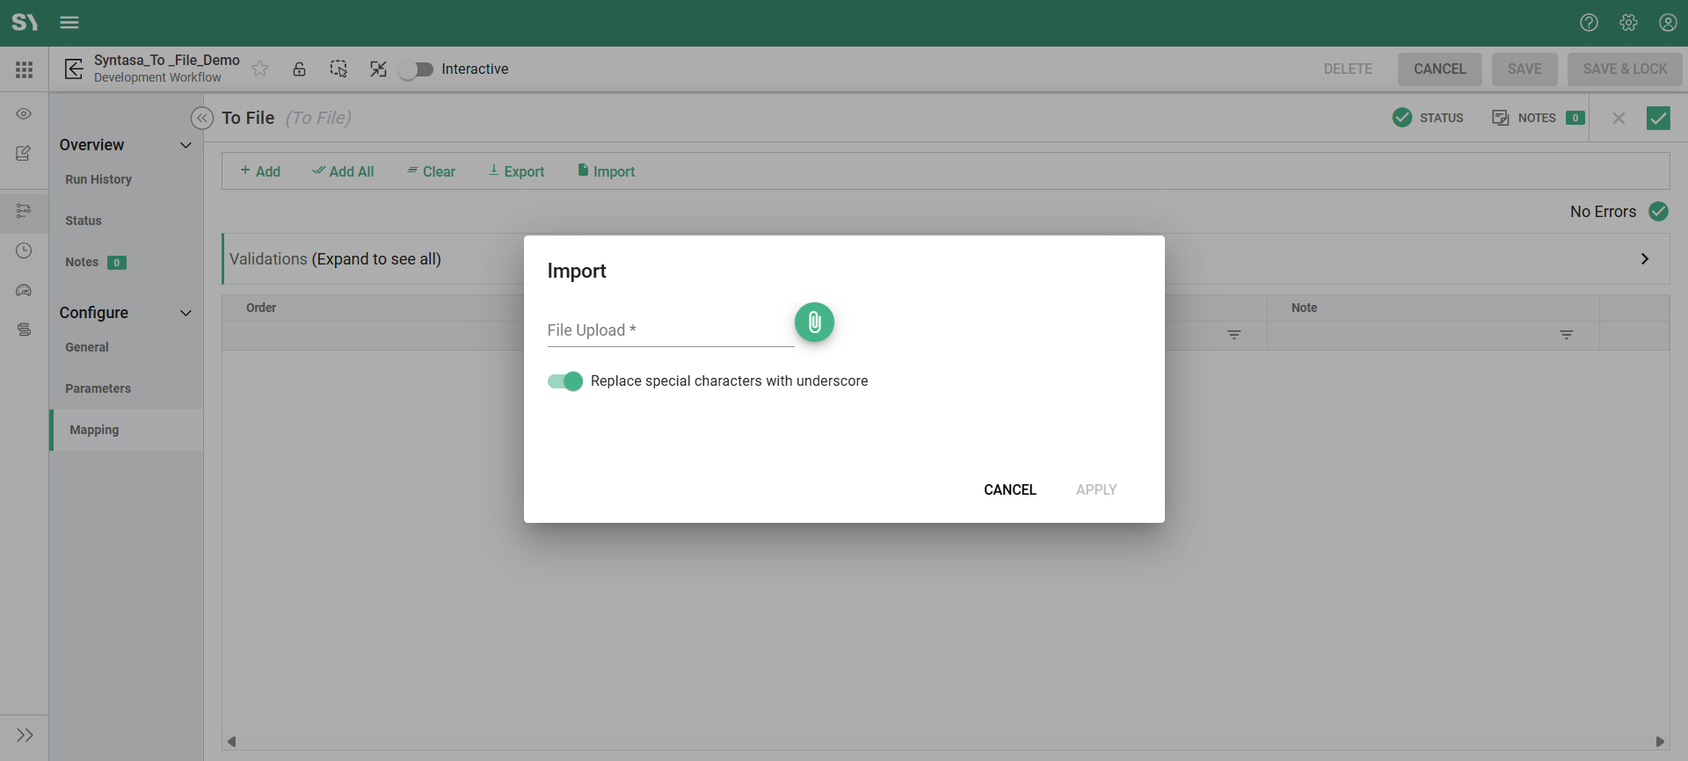
Task: Disable Replace special characters with underscore
Action: 564,381
